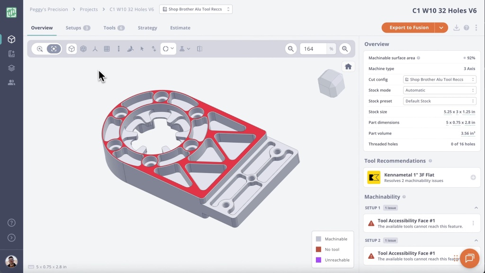
Task: Open the Stock preset dropdown
Action: pos(440,101)
